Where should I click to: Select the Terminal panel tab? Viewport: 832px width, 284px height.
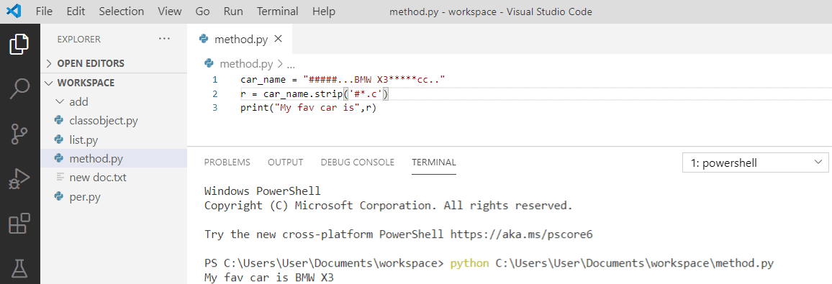coord(433,162)
